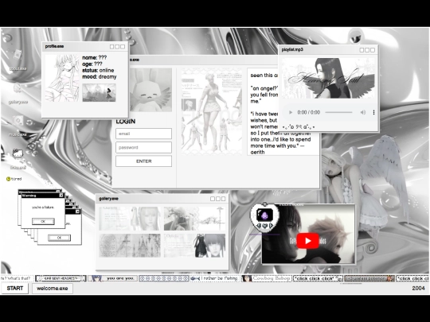Image resolution: width=430 pixels, height=322 pixels.
Task: Open the Hello Kitty desktop icon
Action: click(18, 159)
